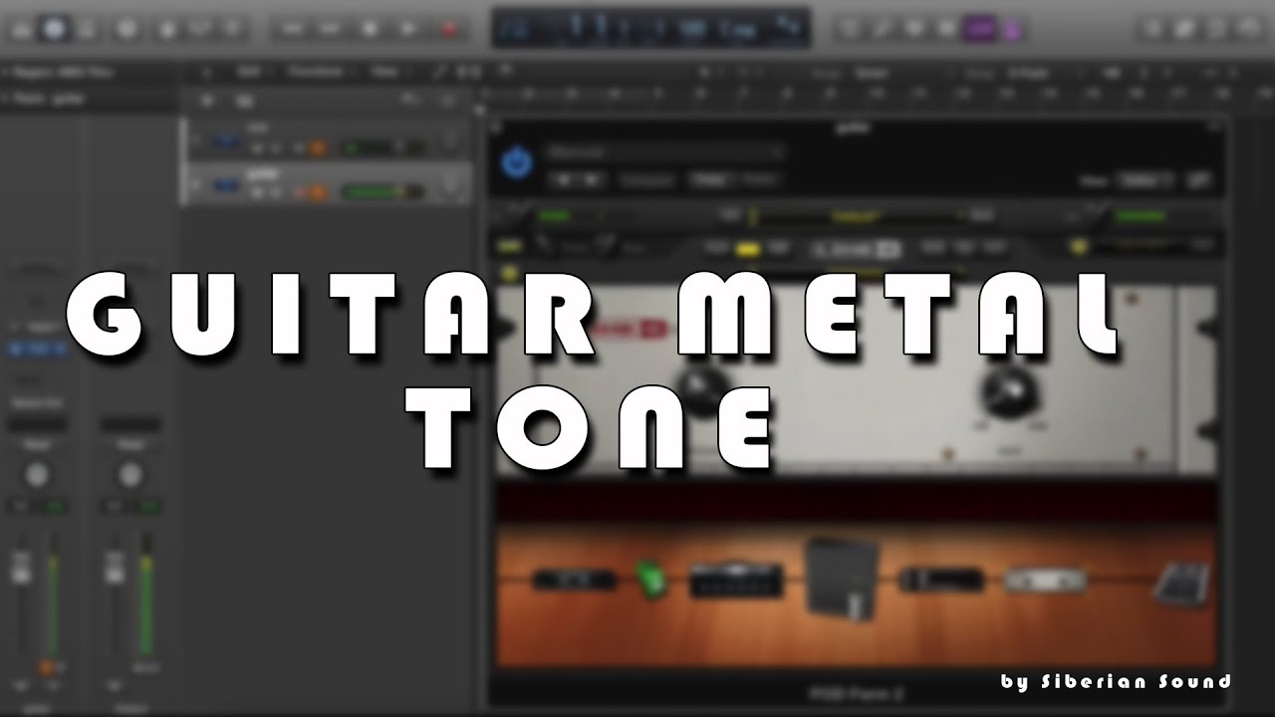Image resolution: width=1275 pixels, height=717 pixels.
Task: Hit Play in the Logic transport bar
Action: click(407, 29)
